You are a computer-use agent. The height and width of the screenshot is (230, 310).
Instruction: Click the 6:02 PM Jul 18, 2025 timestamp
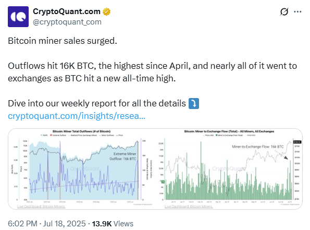pos(47,224)
